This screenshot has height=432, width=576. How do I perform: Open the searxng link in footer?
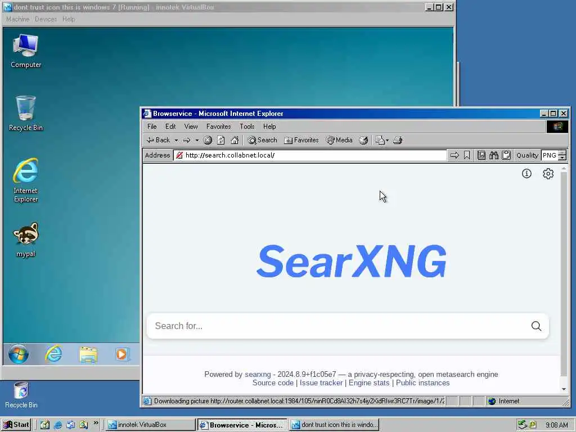click(x=258, y=374)
